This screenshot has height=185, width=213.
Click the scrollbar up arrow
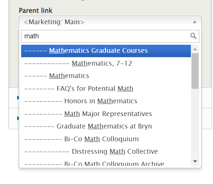click(195, 49)
